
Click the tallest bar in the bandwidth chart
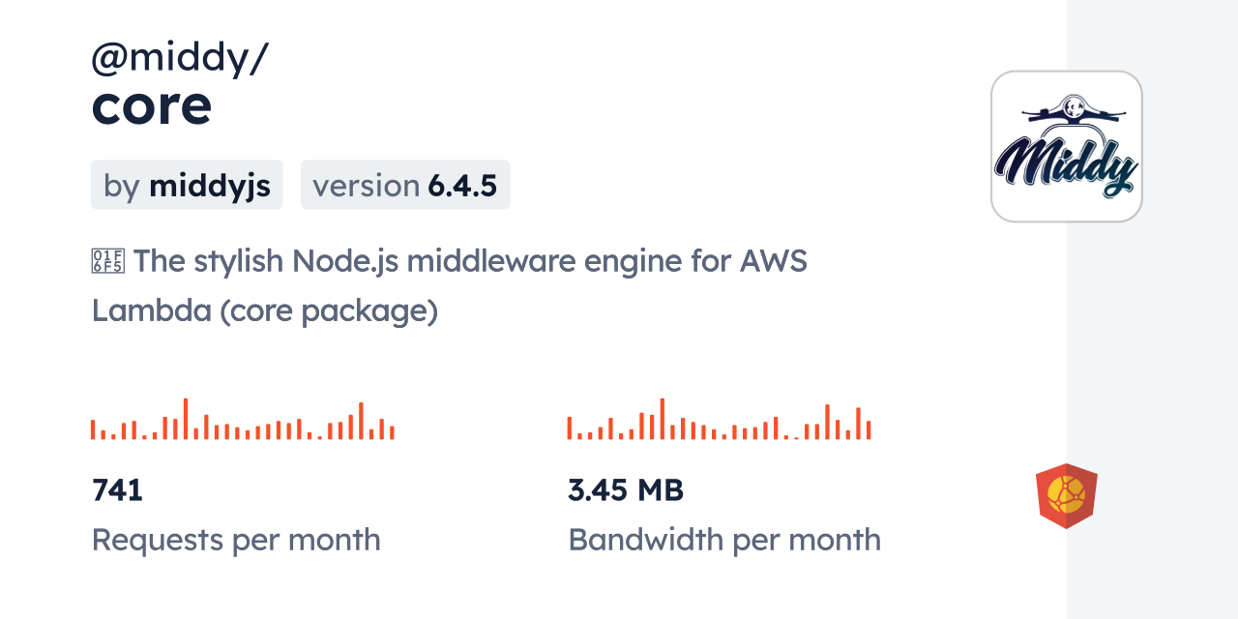click(x=662, y=419)
